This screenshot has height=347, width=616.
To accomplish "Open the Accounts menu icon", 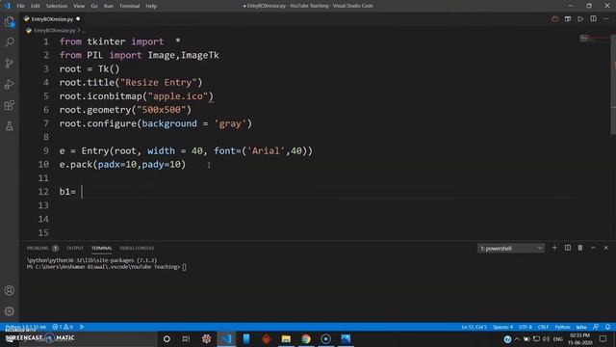I will click(10, 290).
